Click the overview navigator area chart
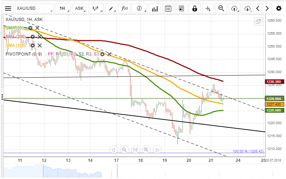Screen dimensions: 286x179 pyautogui.click(x=52, y=171)
